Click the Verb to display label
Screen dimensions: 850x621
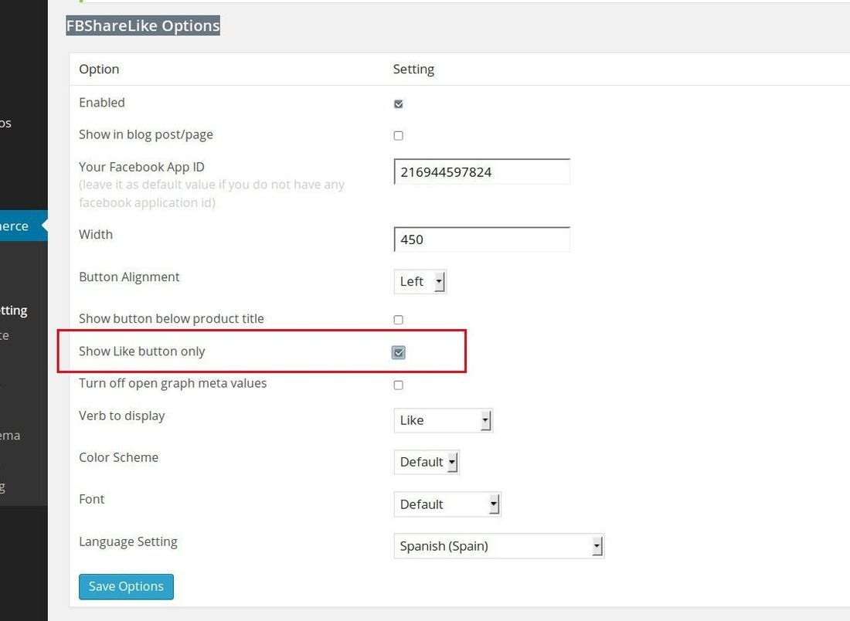click(122, 416)
